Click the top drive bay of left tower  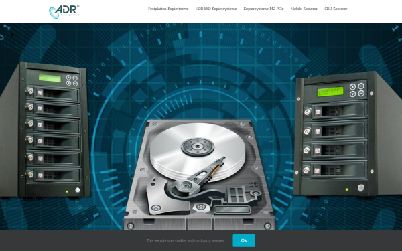[53, 93]
